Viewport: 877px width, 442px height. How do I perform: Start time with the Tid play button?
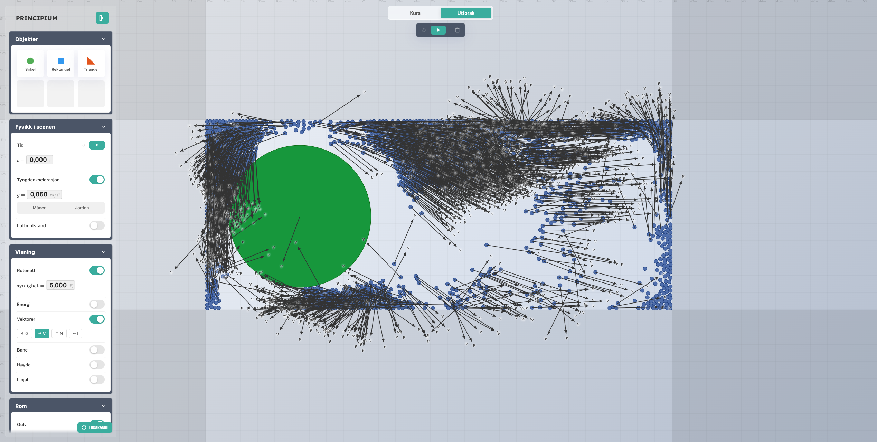[97, 145]
